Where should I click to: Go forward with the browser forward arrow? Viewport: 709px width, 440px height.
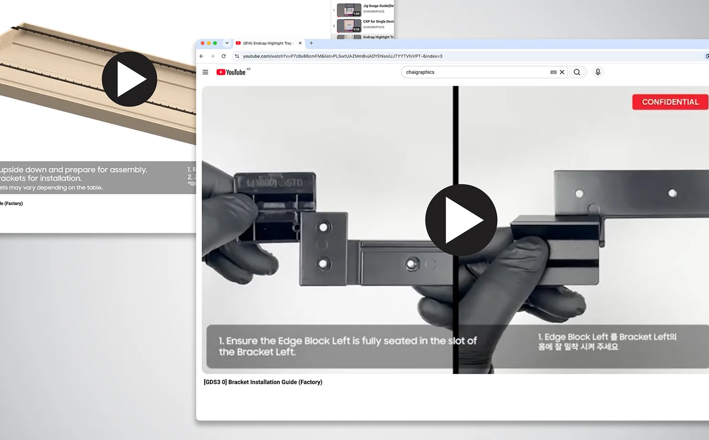pos(213,56)
